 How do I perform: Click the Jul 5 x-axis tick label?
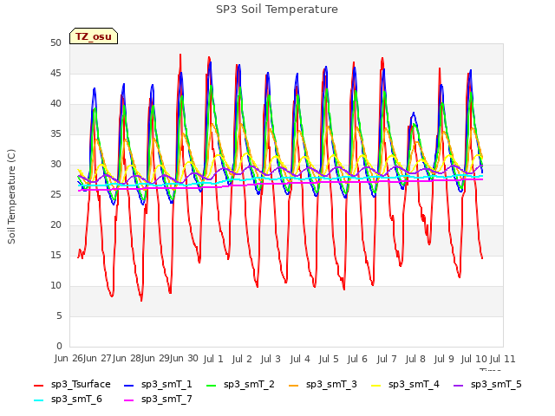[x=329, y=359]
